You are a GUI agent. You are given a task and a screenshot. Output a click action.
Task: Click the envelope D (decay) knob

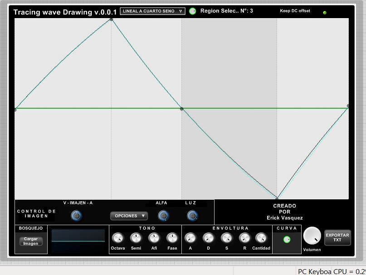[208, 238]
